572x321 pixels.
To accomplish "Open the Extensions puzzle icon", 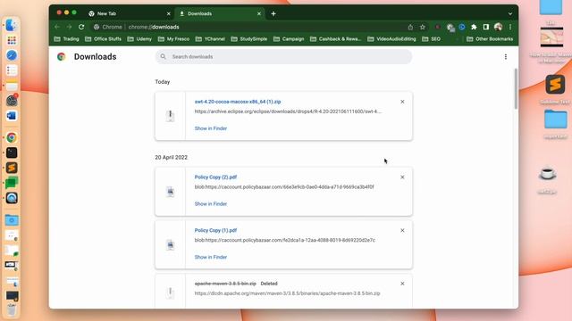I will click(474, 27).
